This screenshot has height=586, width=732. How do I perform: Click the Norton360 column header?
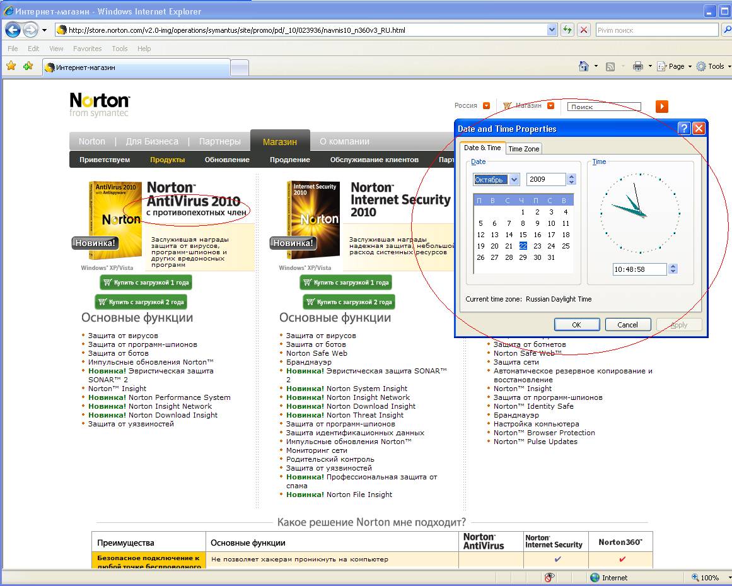click(x=620, y=542)
